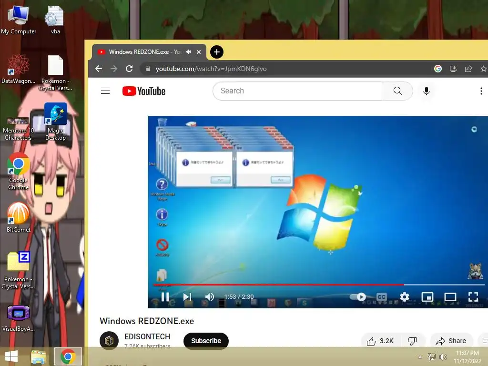The width and height of the screenshot is (488, 366).
Task: Click the magnifier search button
Action: click(398, 91)
